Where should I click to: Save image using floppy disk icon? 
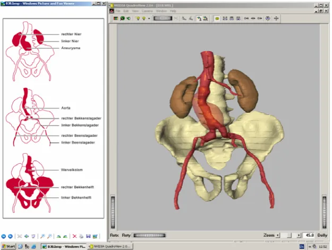pyautogui.click(x=88, y=236)
